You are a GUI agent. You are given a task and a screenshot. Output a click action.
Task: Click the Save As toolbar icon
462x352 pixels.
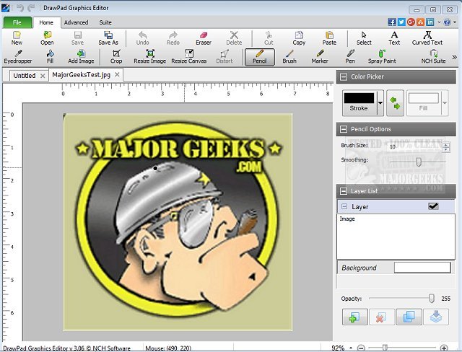pyautogui.click(x=108, y=38)
